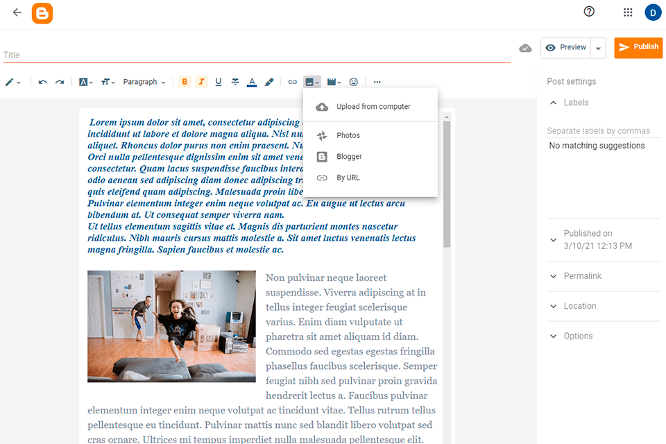Select the kids jumping photo in post
This screenshot has height=444, width=666.
click(x=171, y=326)
